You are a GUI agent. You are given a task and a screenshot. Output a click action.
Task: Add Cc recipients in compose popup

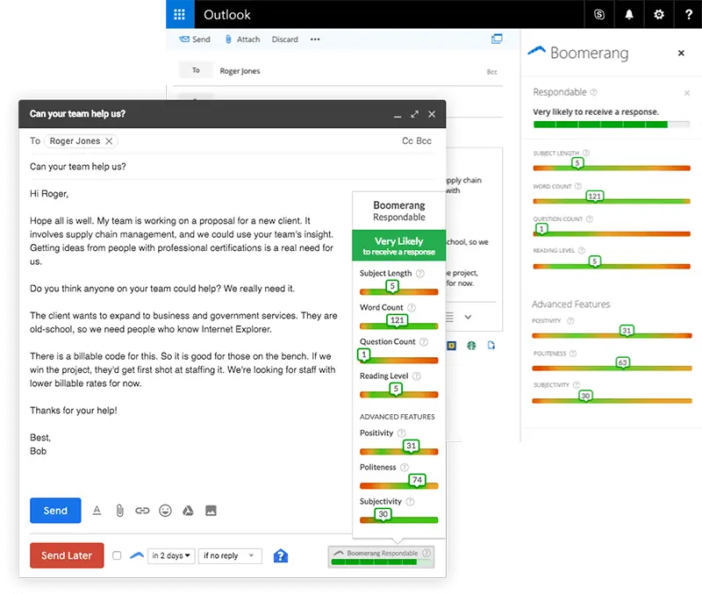click(407, 141)
